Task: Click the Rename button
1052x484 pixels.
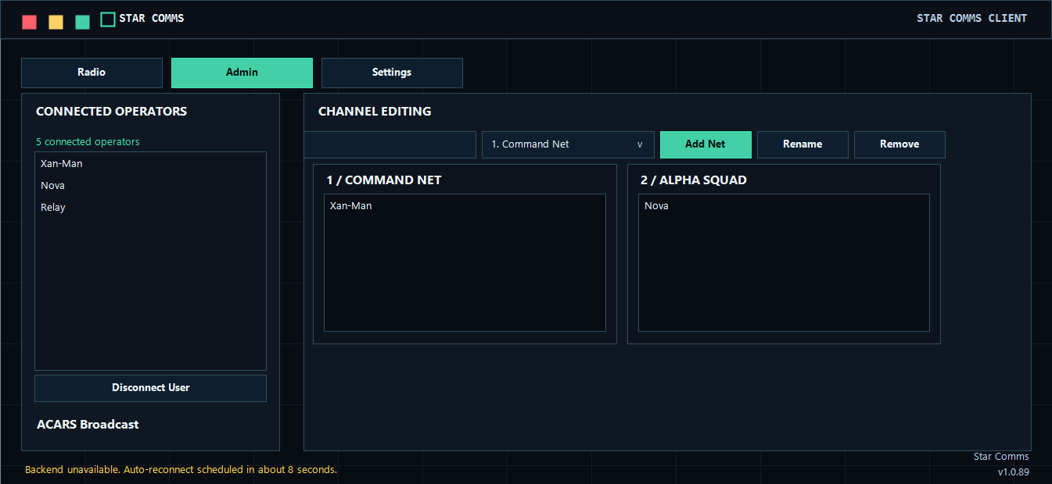Action: pos(802,144)
